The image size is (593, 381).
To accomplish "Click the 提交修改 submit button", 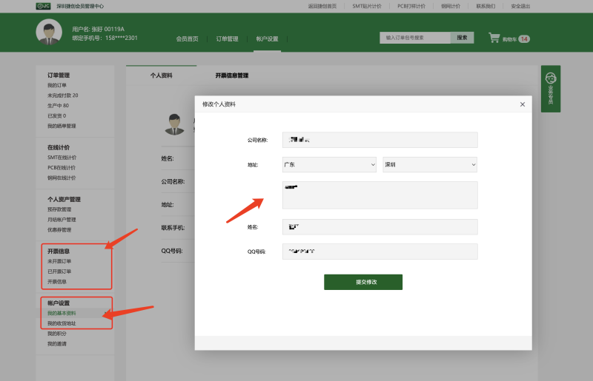I will [x=362, y=282].
